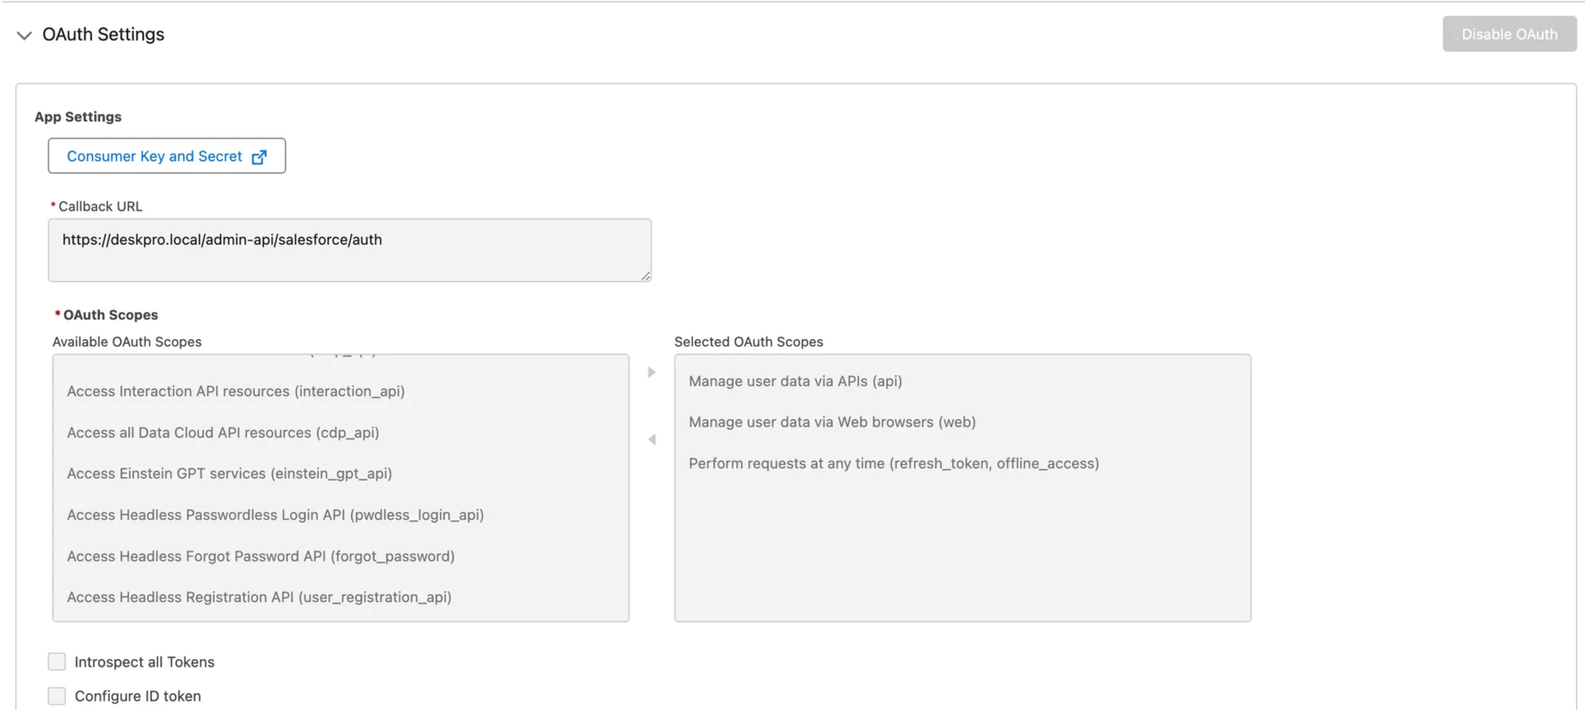Image resolution: width=1585 pixels, height=710 pixels.
Task: Collapse the OAuth Settings section chevron
Action: (x=24, y=35)
